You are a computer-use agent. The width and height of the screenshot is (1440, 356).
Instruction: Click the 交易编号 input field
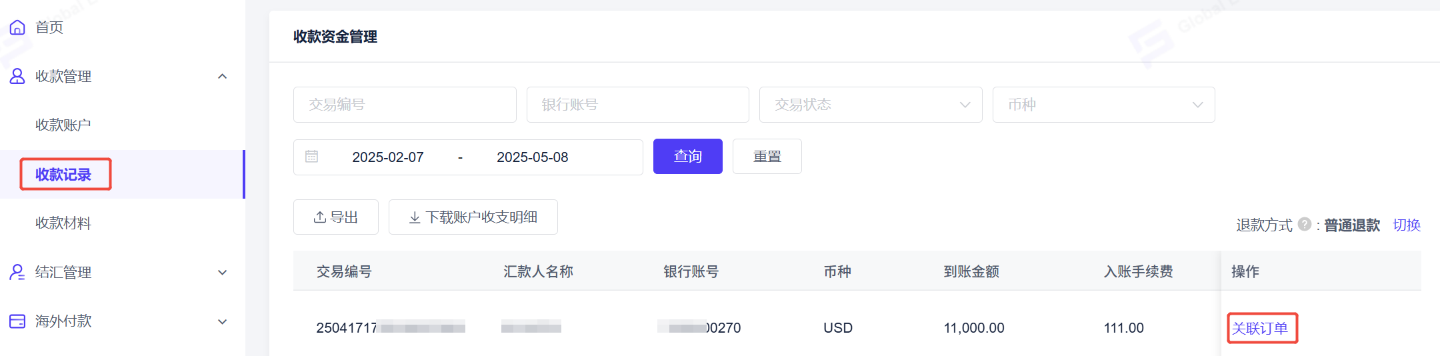pos(405,105)
